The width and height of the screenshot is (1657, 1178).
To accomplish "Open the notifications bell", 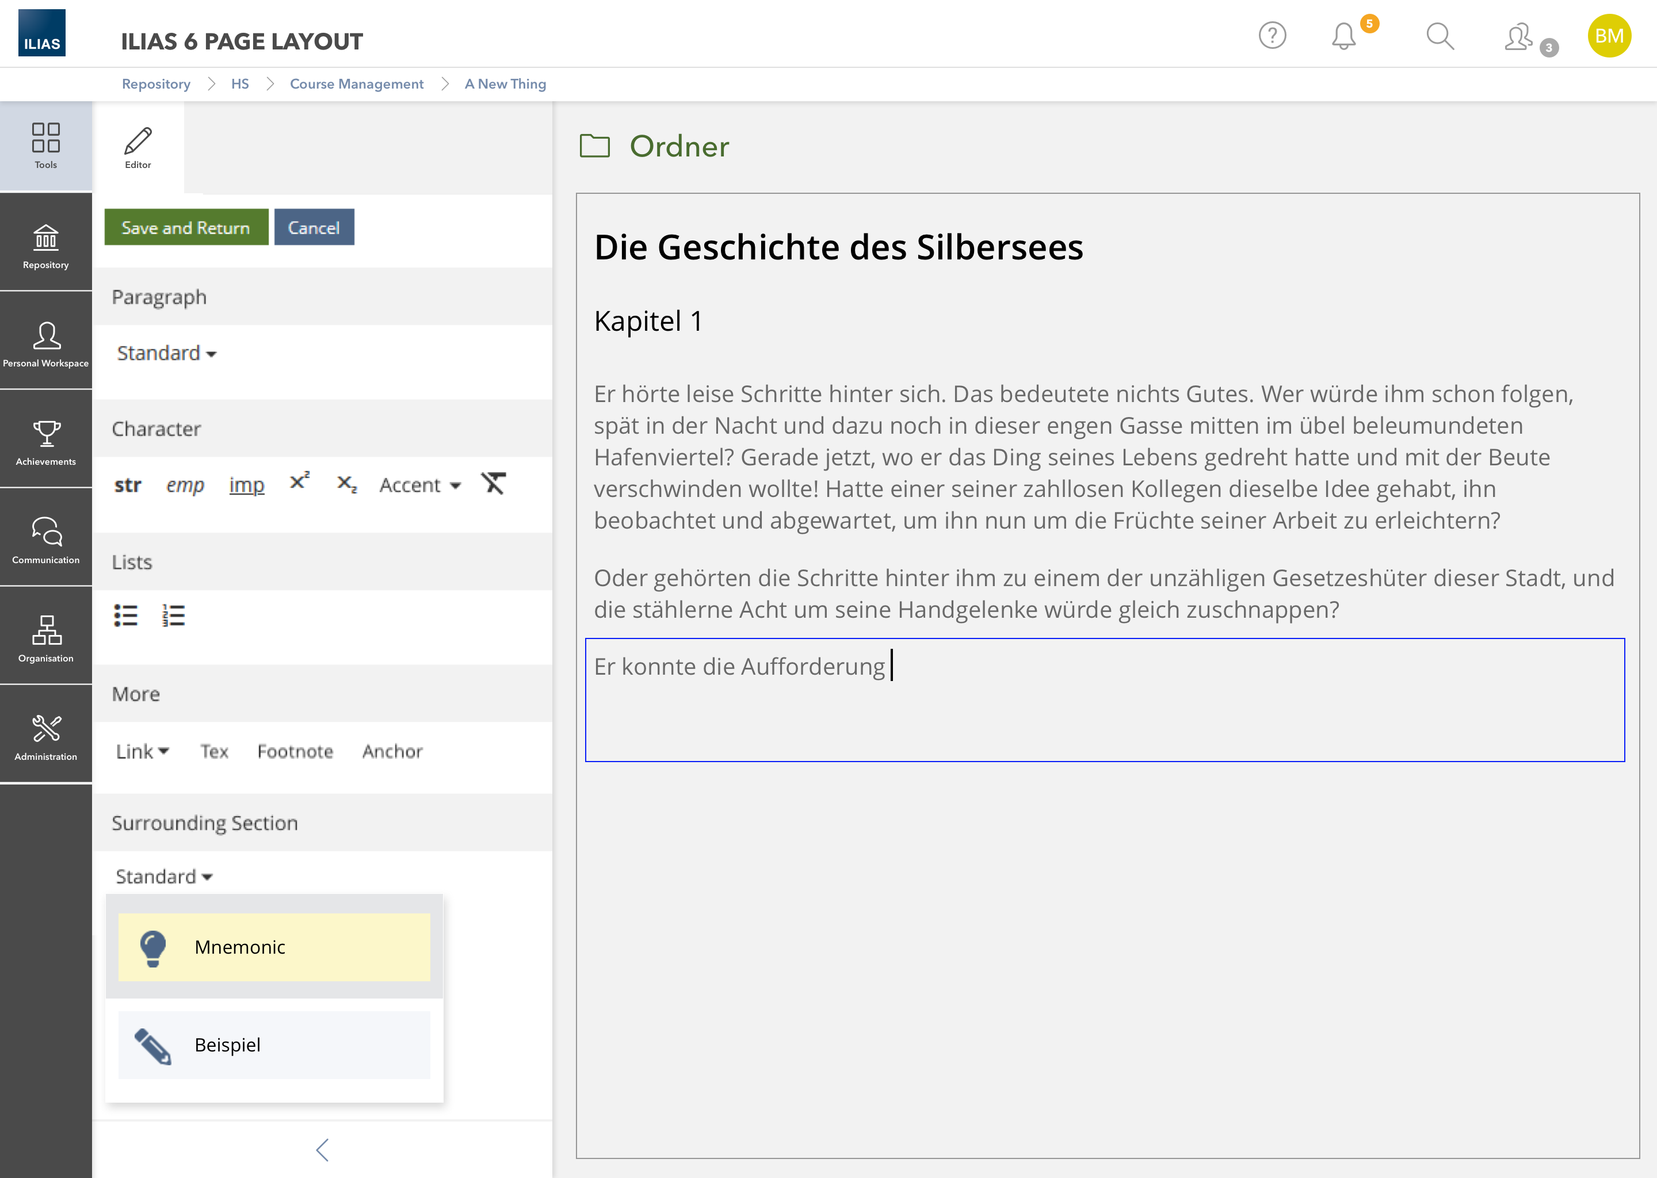I will [1343, 36].
